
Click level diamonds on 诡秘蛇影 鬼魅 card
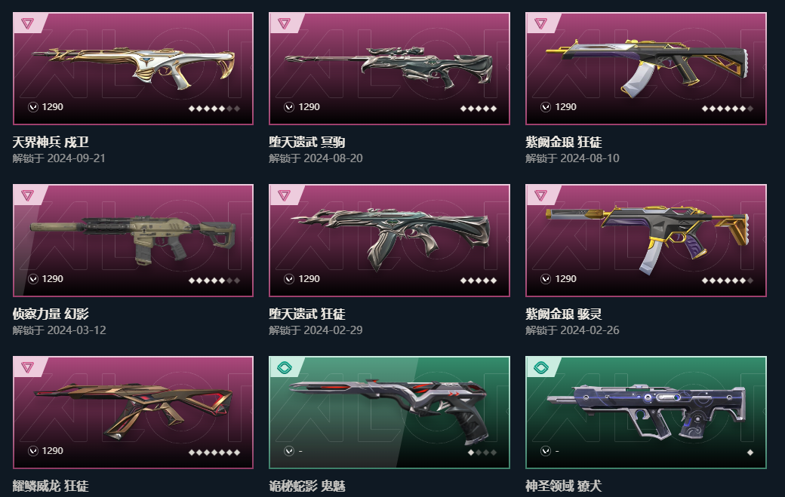482,453
